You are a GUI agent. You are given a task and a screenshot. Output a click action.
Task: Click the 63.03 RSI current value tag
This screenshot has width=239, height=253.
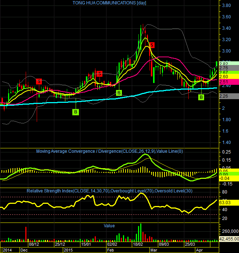tap(229, 203)
